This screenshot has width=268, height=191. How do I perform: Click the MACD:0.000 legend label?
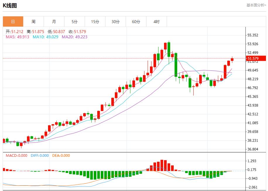(x=17, y=156)
